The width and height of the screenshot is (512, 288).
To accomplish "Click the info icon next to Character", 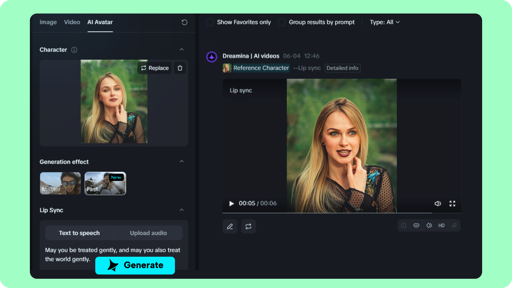I will pos(74,50).
